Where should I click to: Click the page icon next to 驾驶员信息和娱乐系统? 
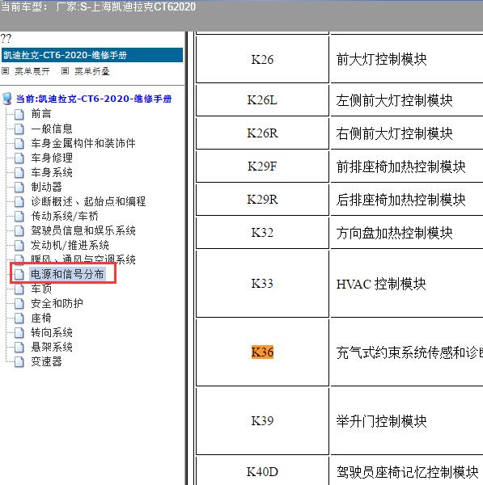[x=19, y=230]
